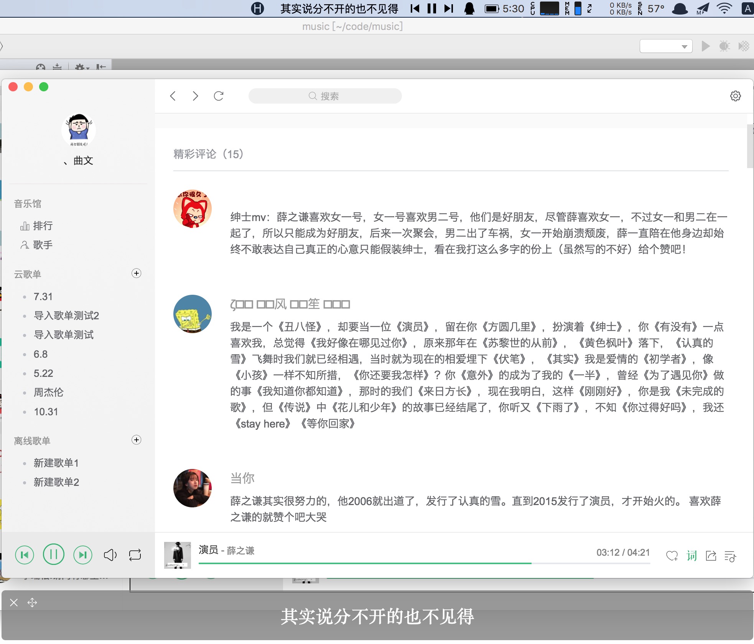Add song to favorites heart icon

point(672,555)
